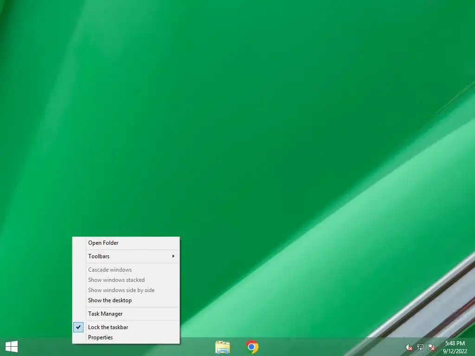Open taskbar Properties

(x=126, y=337)
